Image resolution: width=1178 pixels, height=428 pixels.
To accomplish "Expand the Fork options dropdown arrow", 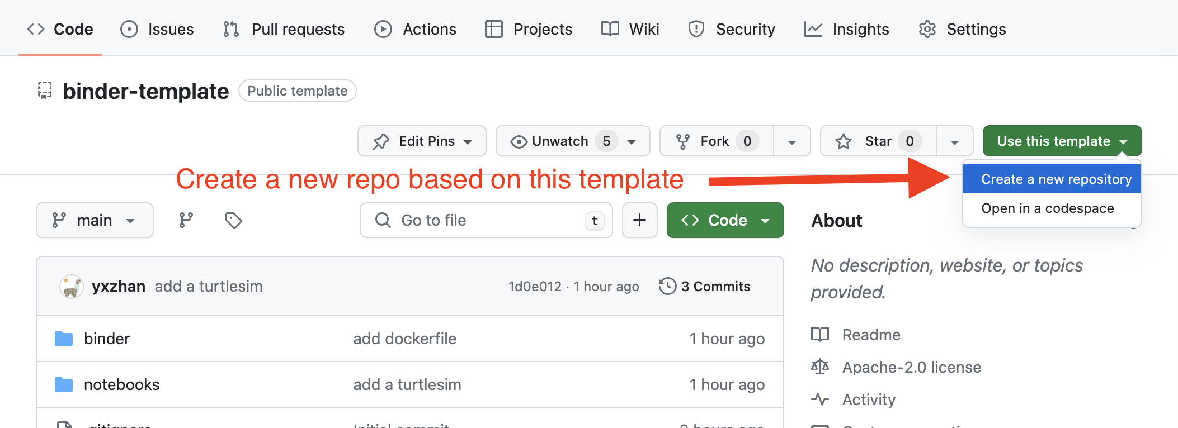I will click(792, 141).
